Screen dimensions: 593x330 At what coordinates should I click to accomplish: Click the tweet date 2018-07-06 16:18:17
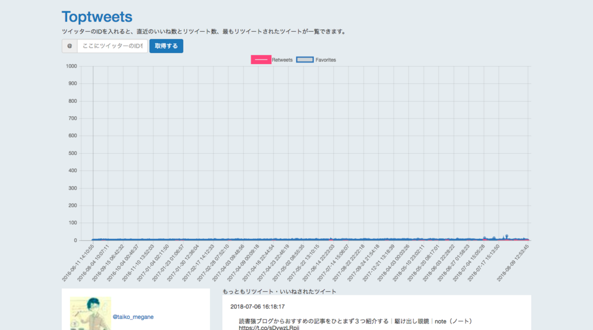point(258,306)
